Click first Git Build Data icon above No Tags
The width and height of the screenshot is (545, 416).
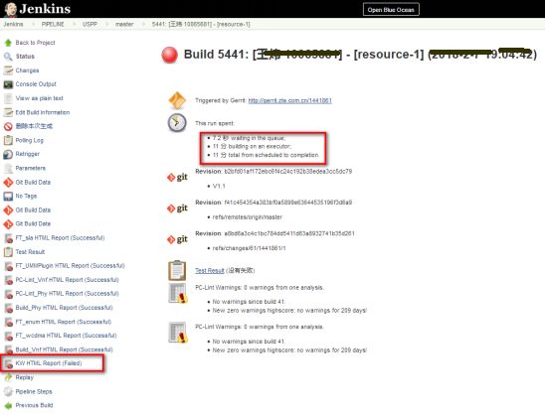click(8, 182)
